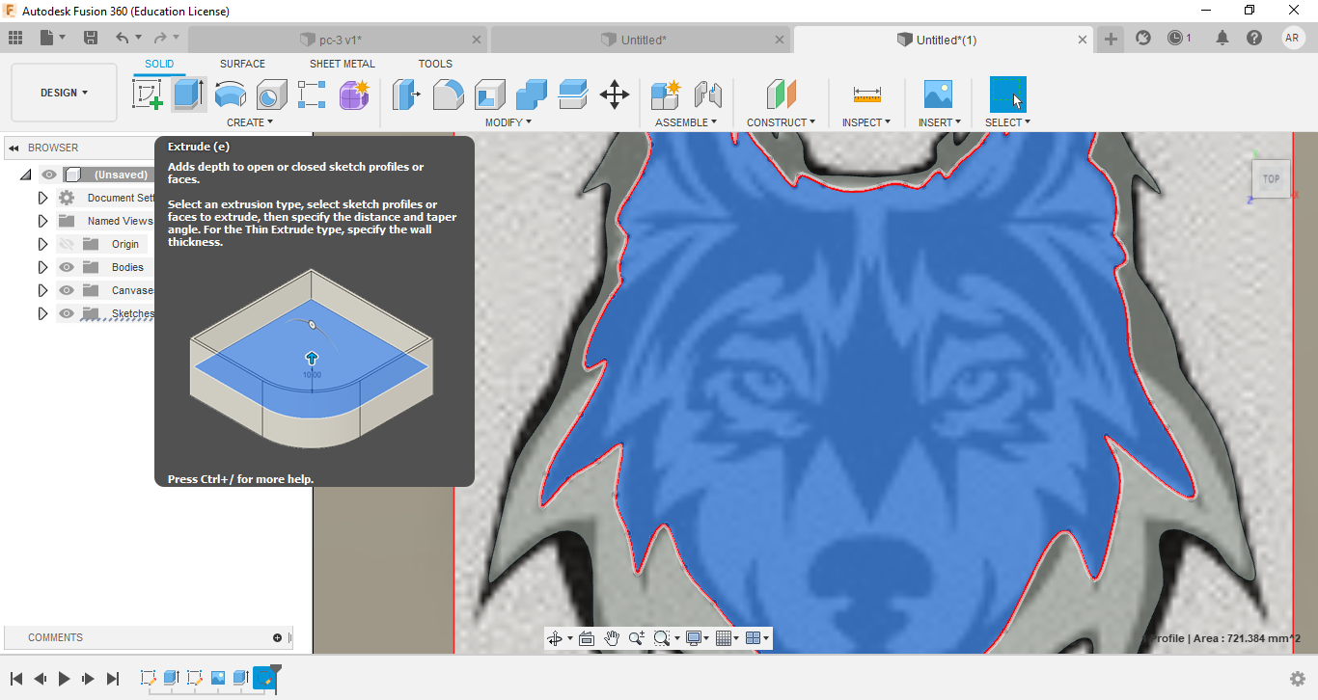
Task: Open the Data Panel grid icon
Action: [15, 38]
